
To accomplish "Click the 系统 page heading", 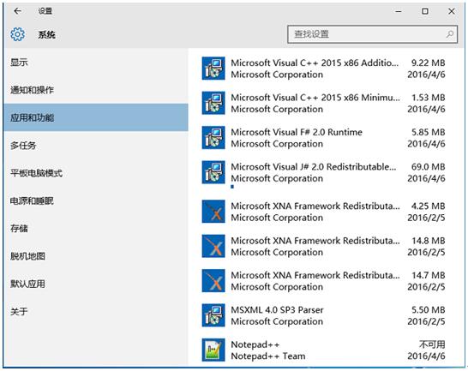I will [46, 34].
